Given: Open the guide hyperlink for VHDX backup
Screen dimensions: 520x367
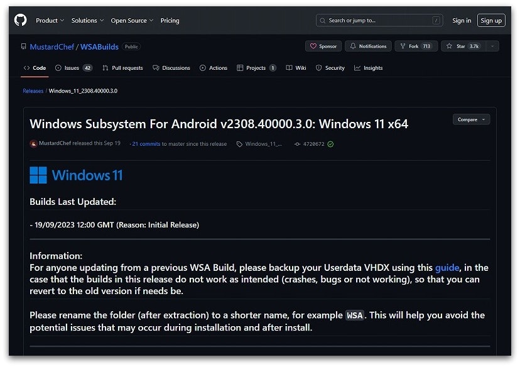Looking at the screenshot, I should tap(447, 268).
